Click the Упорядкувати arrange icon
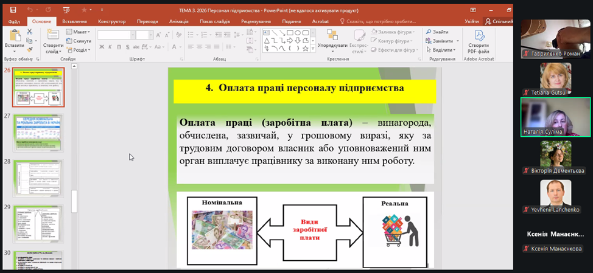This screenshot has width=593, height=273. tap(332, 35)
